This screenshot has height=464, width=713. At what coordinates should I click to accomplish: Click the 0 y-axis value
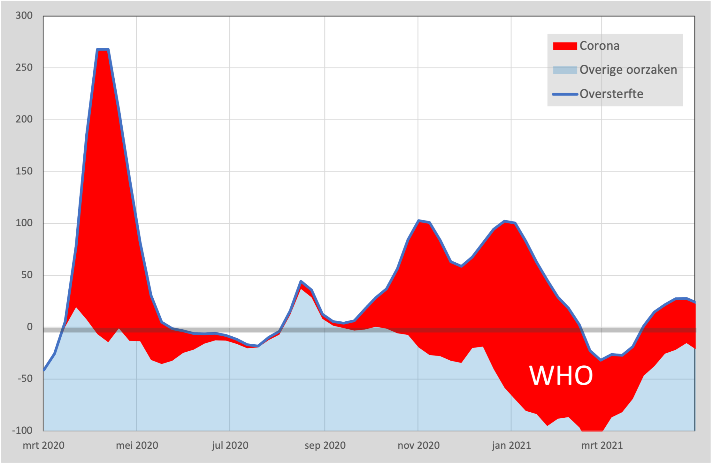pyautogui.click(x=29, y=327)
